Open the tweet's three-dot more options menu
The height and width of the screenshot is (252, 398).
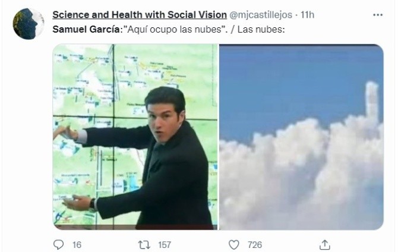tap(378, 14)
